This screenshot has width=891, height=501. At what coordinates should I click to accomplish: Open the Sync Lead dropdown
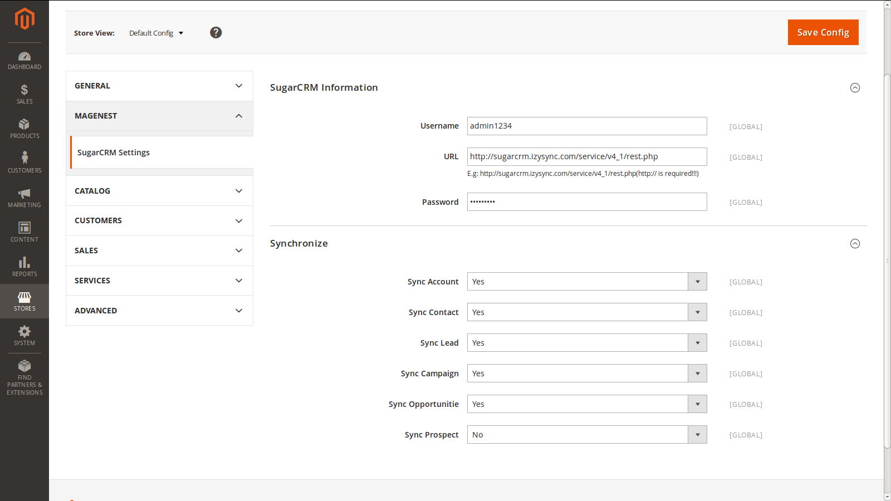pyautogui.click(x=587, y=343)
